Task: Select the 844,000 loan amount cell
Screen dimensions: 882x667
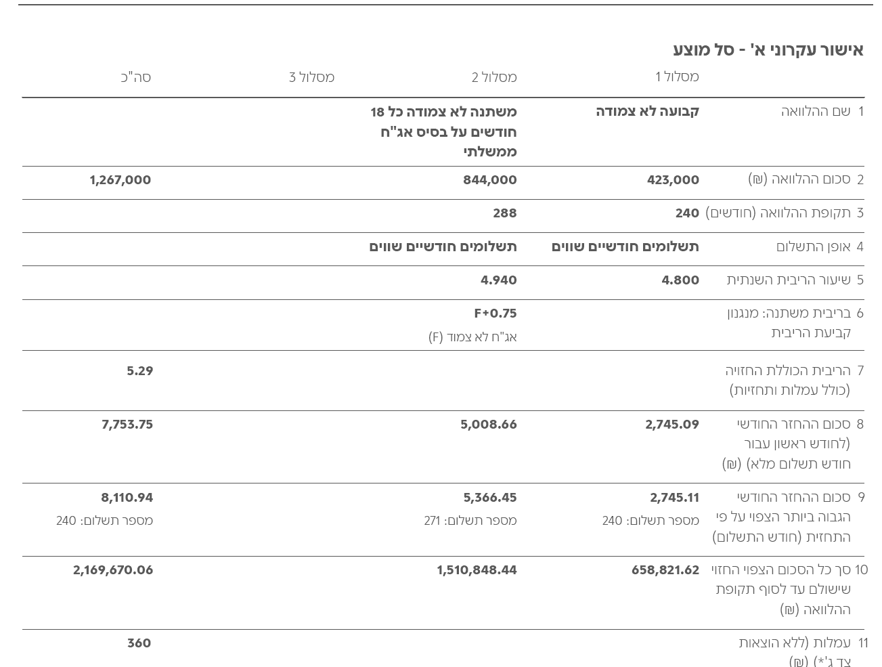Action: click(490, 180)
